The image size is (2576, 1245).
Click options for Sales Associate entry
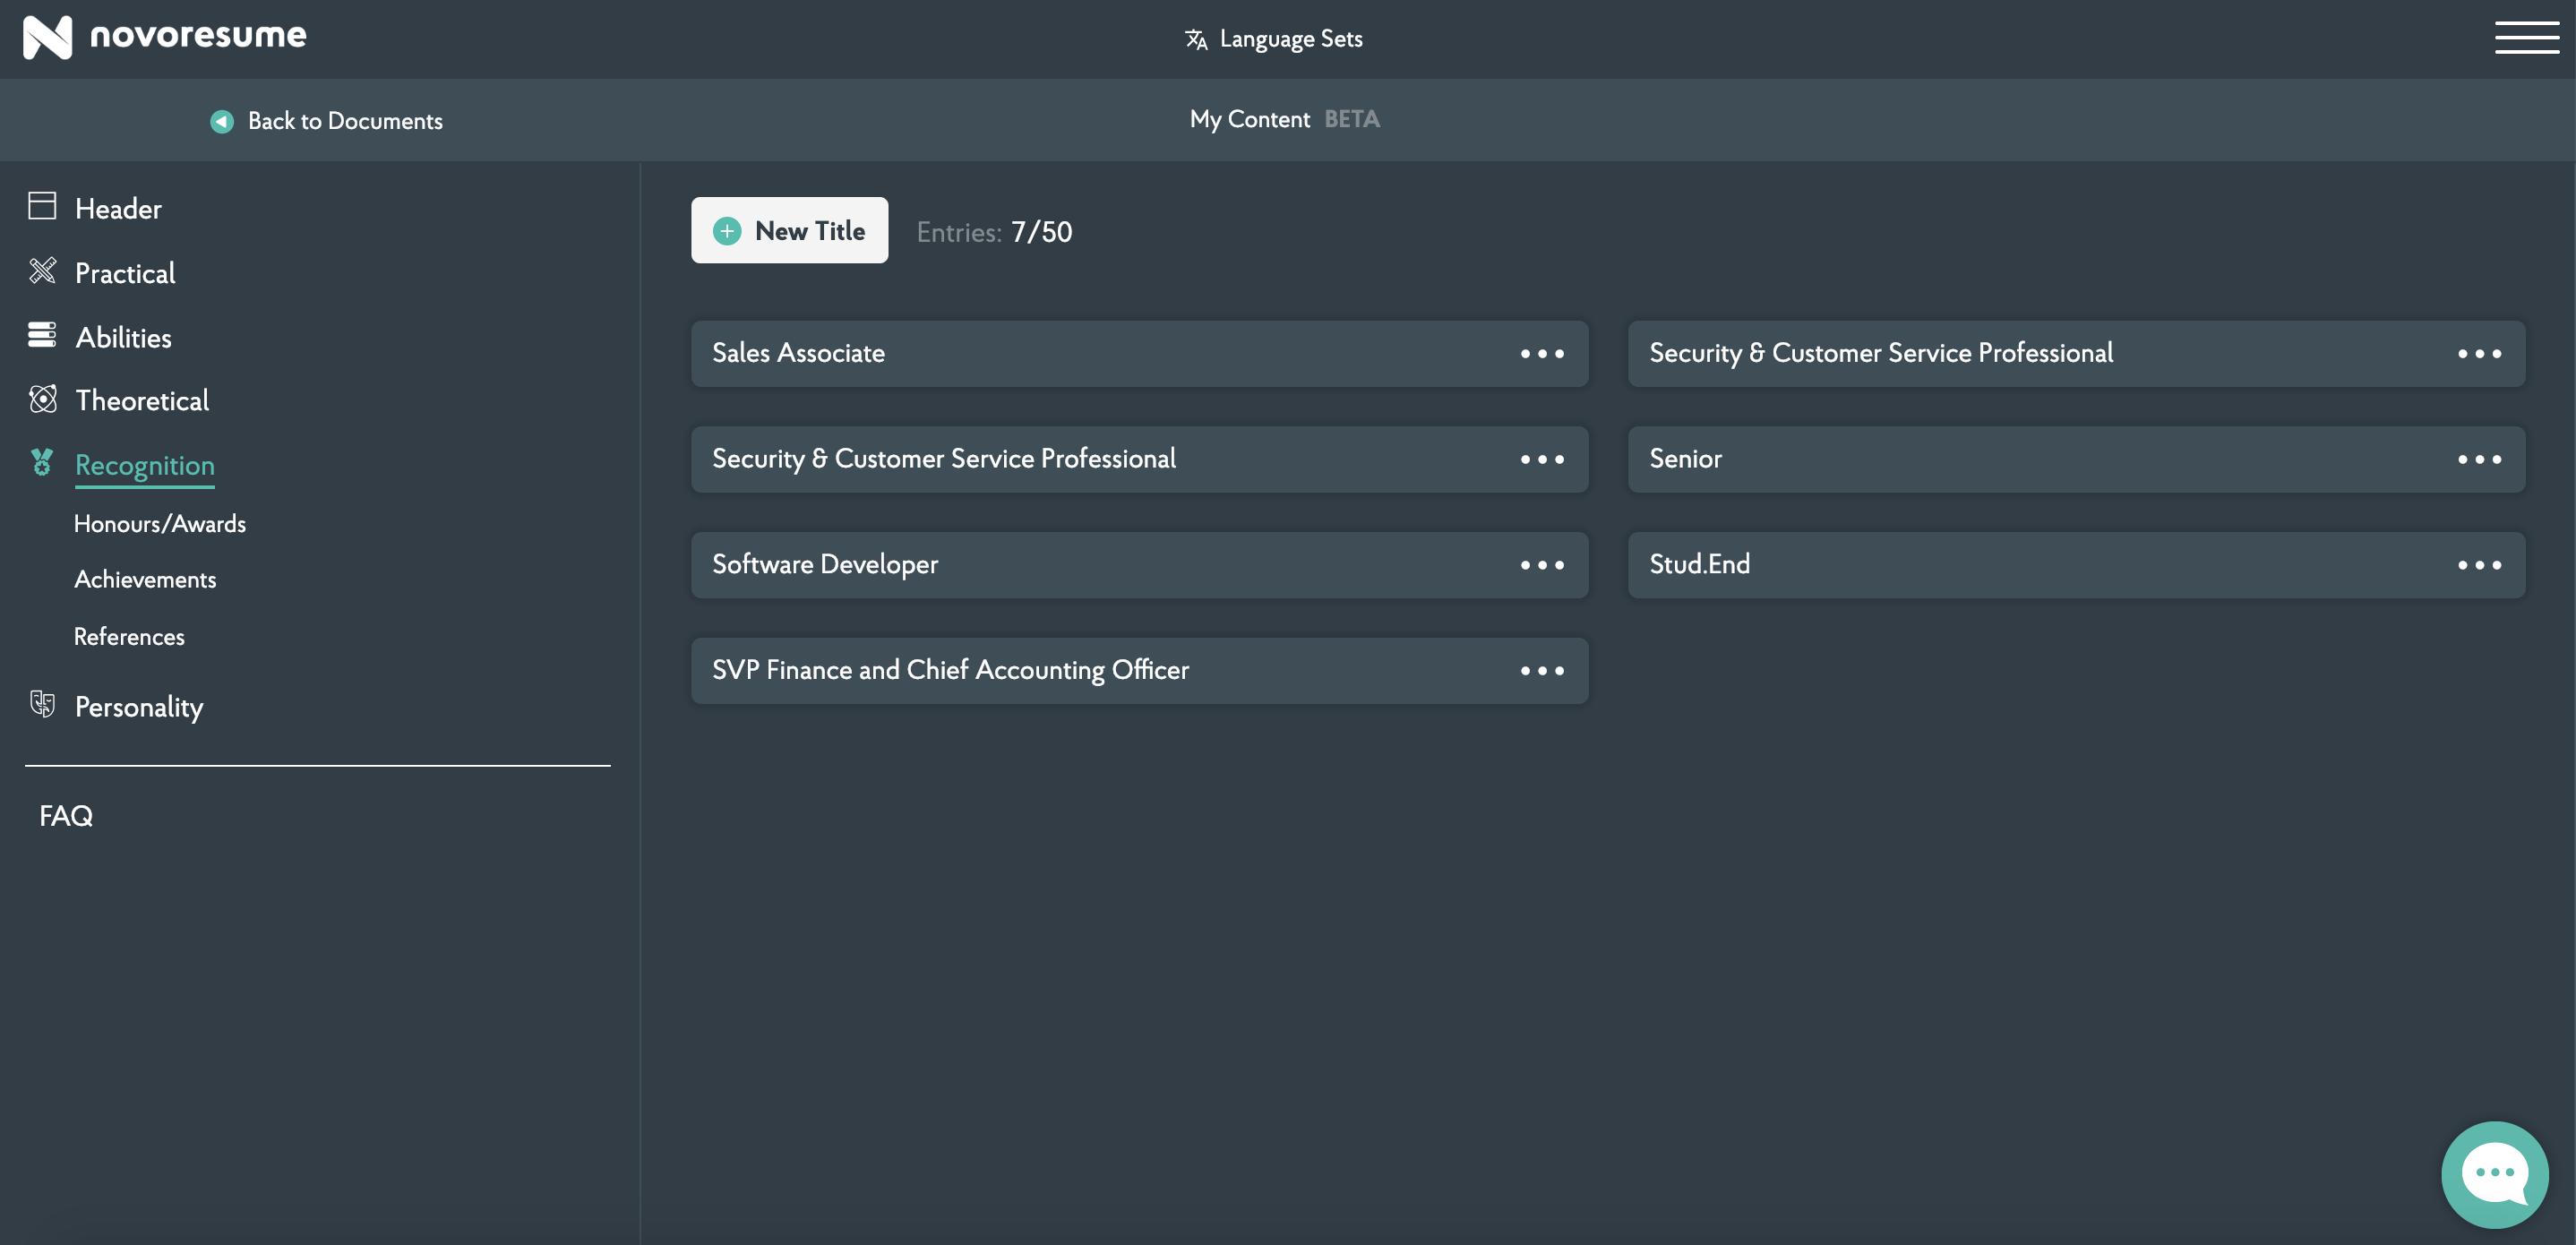click(1541, 353)
